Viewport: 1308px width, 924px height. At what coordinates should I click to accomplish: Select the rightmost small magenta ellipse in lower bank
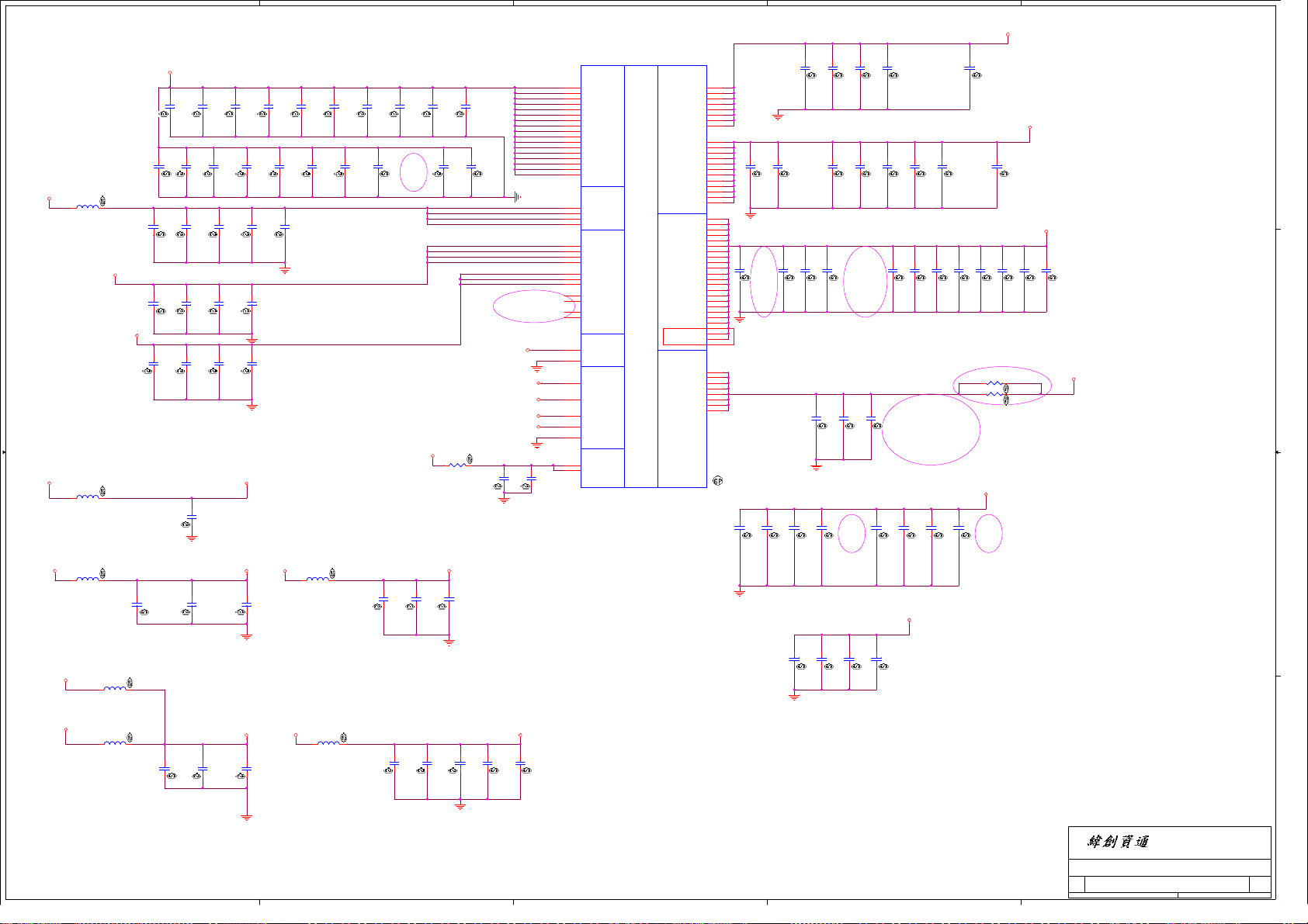[988, 534]
